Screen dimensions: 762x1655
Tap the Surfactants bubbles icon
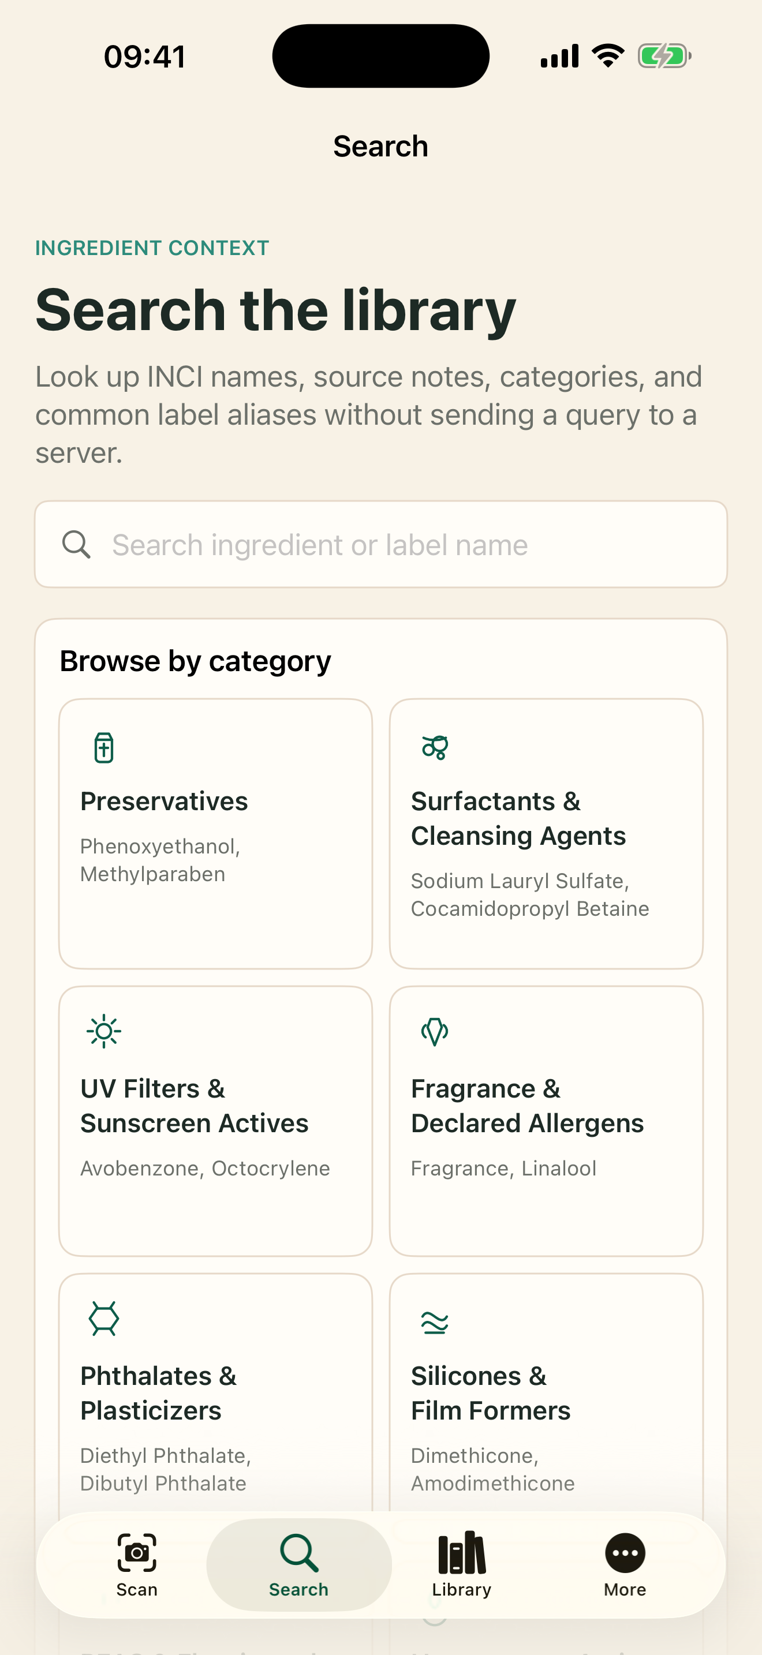click(x=435, y=747)
